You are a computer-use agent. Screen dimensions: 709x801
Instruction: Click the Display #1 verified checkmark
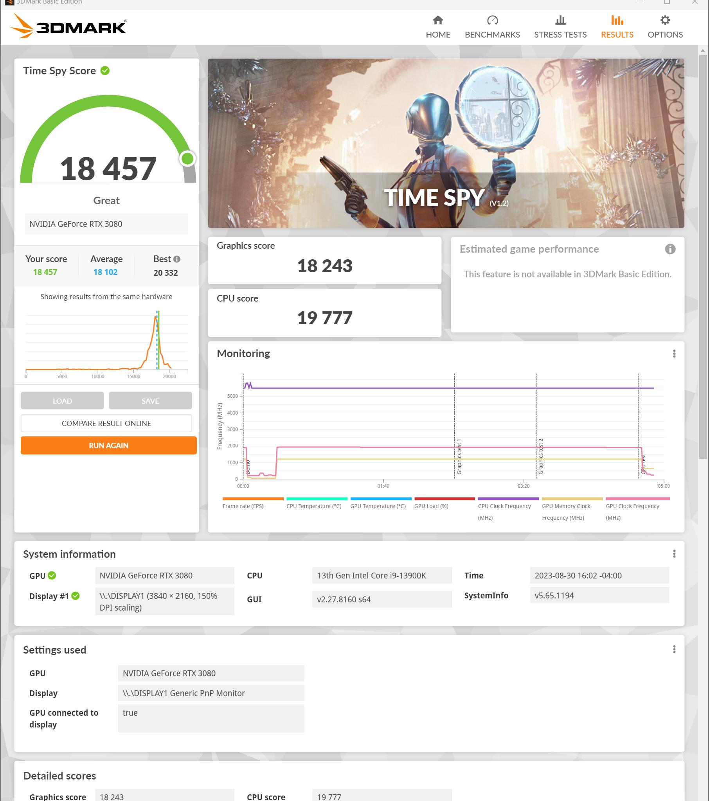pos(76,596)
